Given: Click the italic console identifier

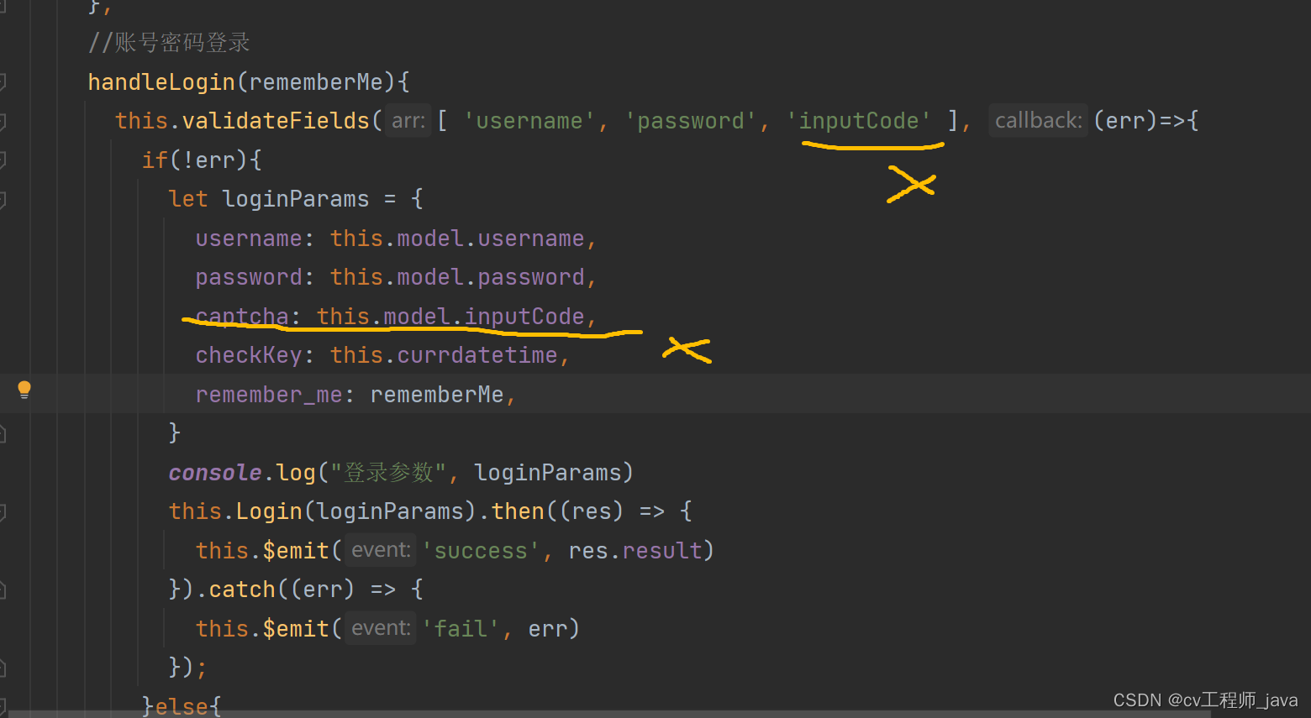Looking at the screenshot, I should 215,473.
